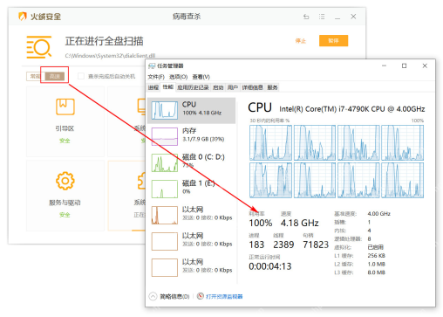
Task: Switch to the 应用历史记录 tab
Action: [x=193, y=87]
